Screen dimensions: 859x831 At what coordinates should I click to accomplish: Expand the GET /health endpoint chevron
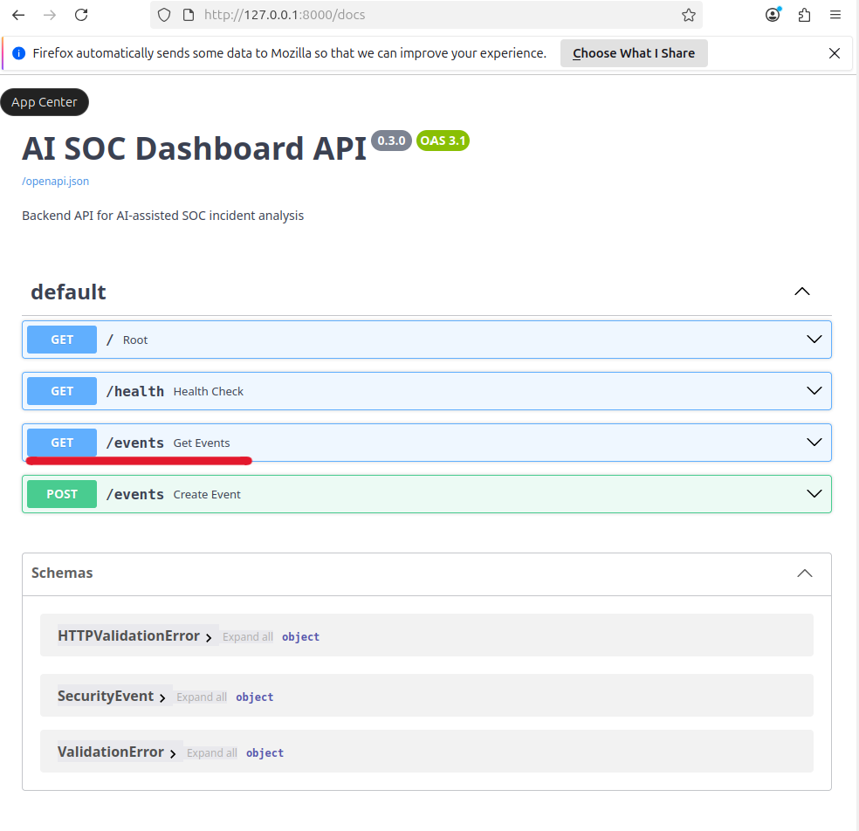[814, 391]
